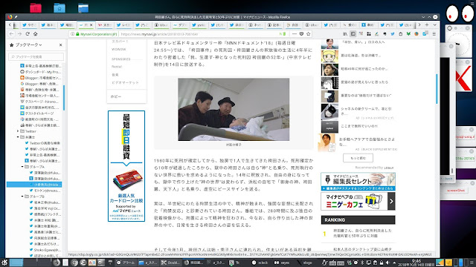The image size is (476, 267).
Task: Click the green padlock site security icon
Action: 77,34
